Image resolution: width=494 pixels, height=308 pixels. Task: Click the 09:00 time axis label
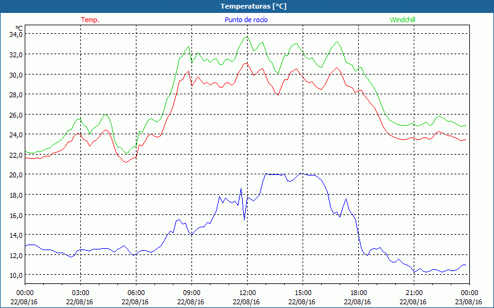tap(191, 293)
